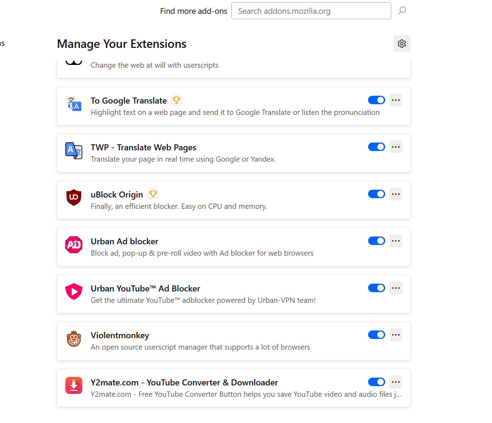Toggle off To Google Translate extension
This screenshot has width=492, height=423.
coord(376,100)
